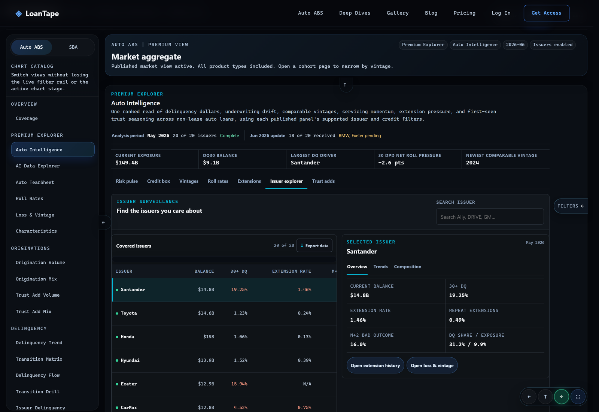Click the Export data download icon button
This screenshot has height=412, width=599.
(x=314, y=246)
